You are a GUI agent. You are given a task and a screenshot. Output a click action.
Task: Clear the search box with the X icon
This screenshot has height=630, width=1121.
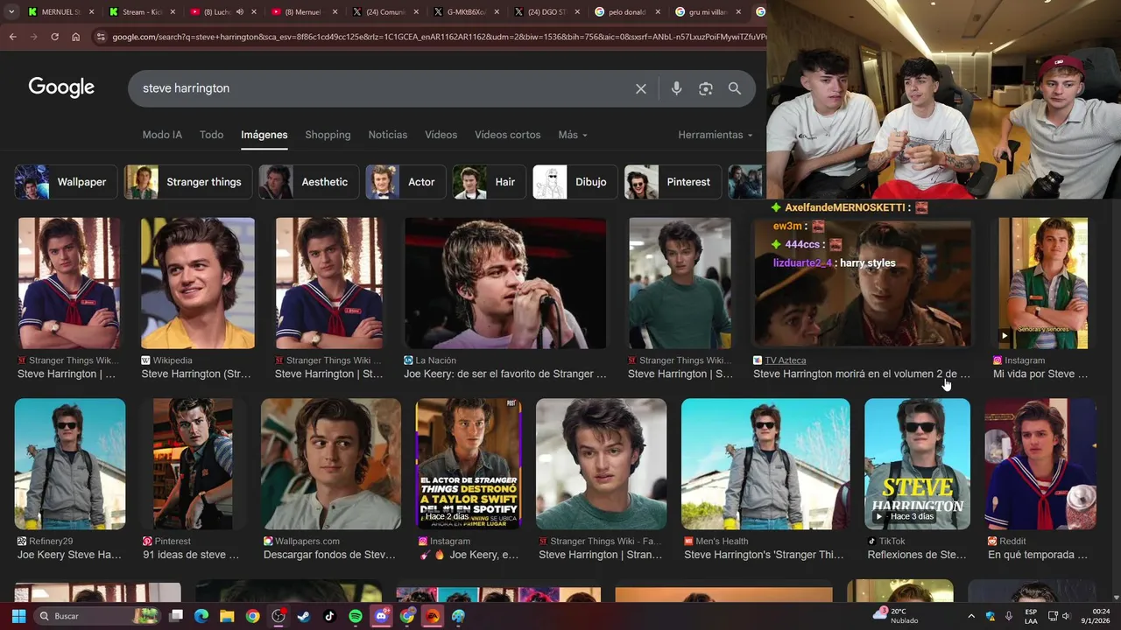click(641, 88)
